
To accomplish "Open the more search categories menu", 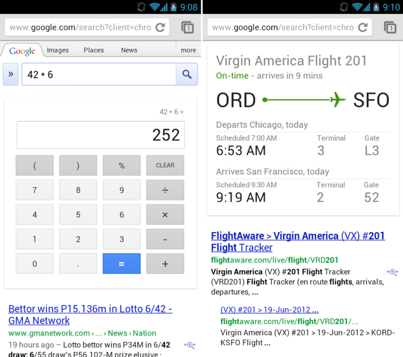I will pos(188,50).
